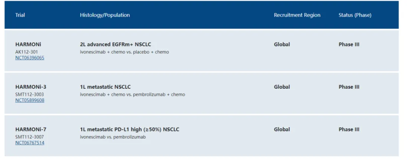Click Global region in HARMONi-3 row
Screen dimensions: 407x159
282,87
